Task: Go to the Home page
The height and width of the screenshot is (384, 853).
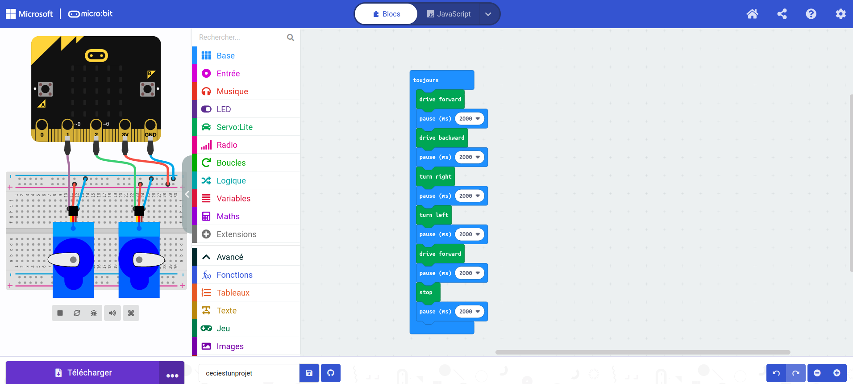Action: point(752,14)
